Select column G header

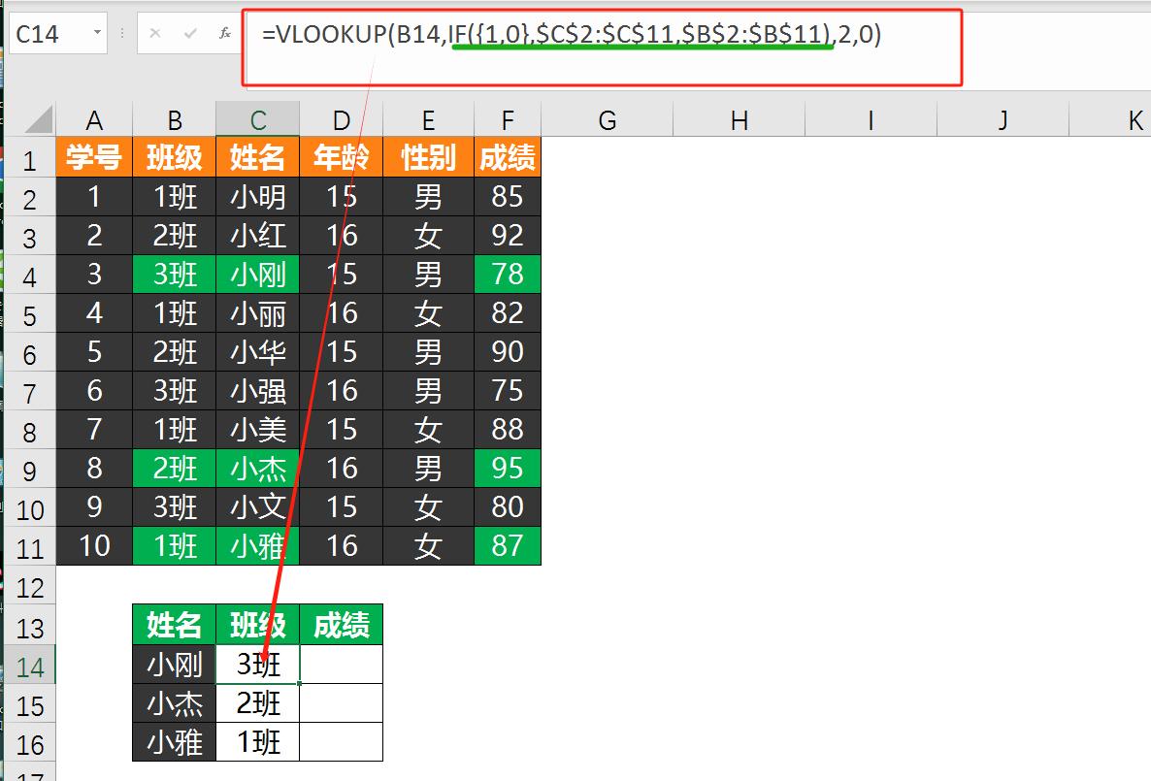click(608, 119)
